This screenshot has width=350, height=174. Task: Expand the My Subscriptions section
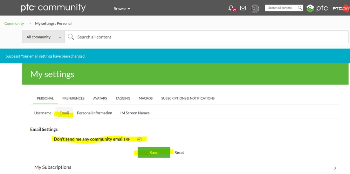(185, 167)
